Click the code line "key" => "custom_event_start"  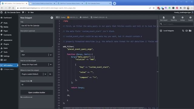(95, 67)
